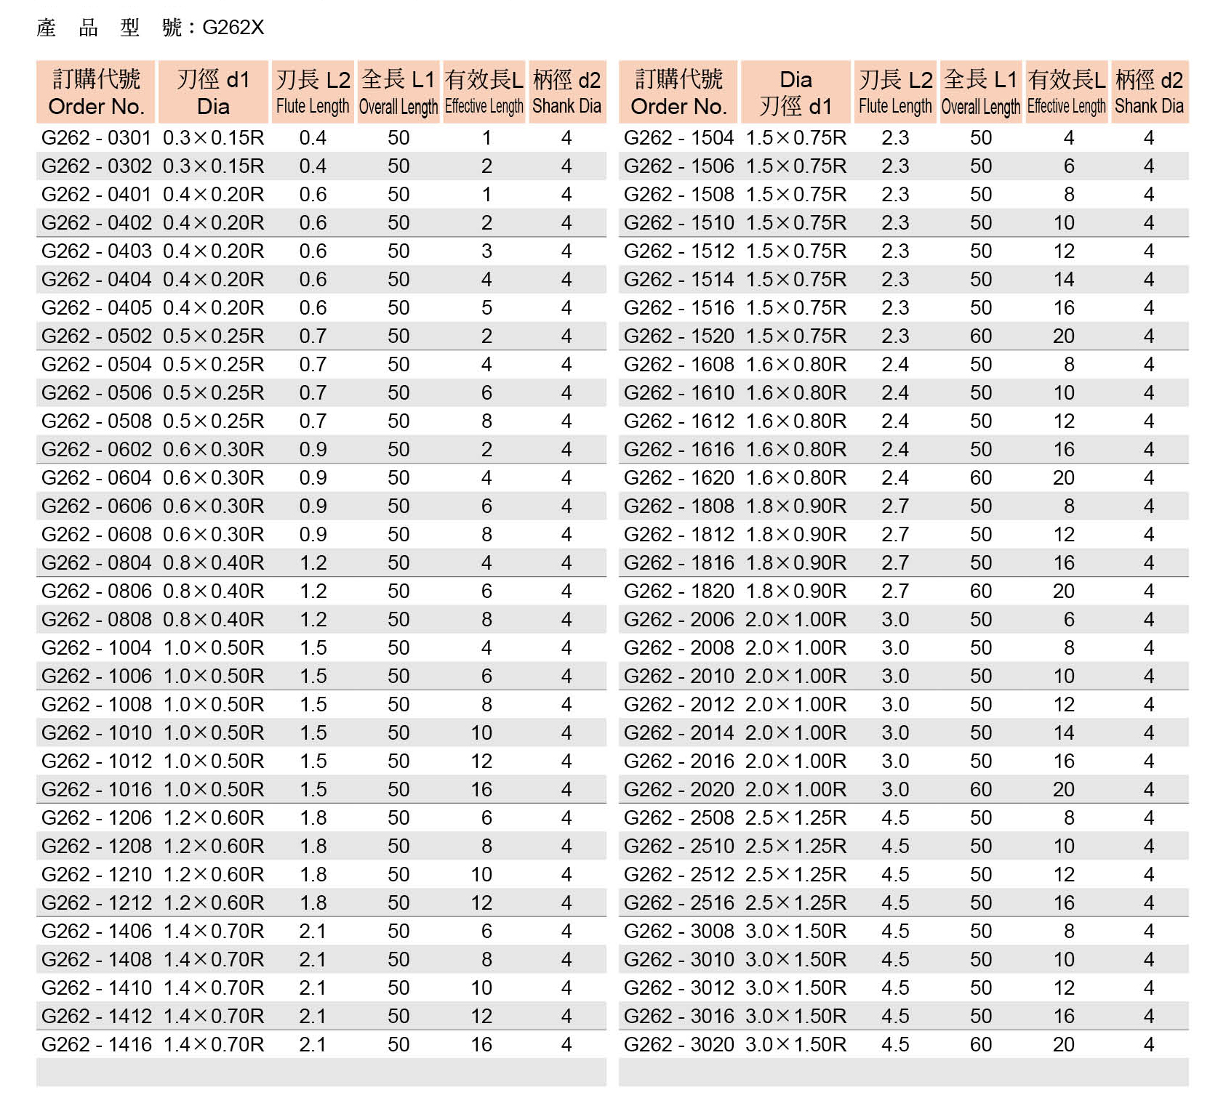Select order number G262 - 0401
This screenshot has width=1218, height=1111.
coord(97,195)
